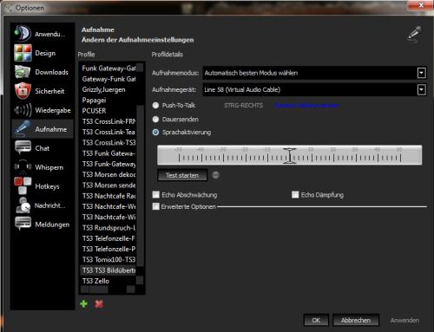The width and height of the screenshot is (434, 332).
Task: Select profile TS3 Tomix100-TS3
Action: point(108,259)
